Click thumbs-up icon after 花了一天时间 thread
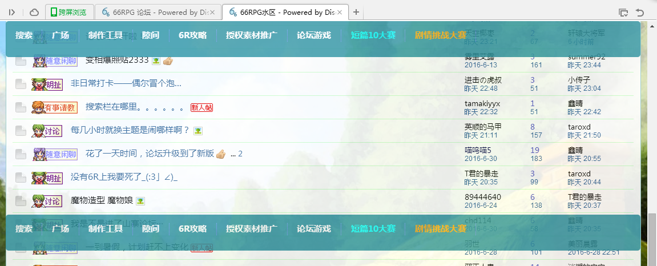This screenshot has width=657, height=266. (221, 155)
